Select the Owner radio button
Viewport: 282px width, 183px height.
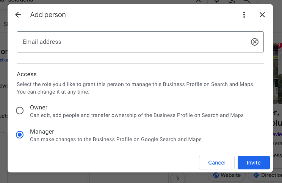pos(20,111)
